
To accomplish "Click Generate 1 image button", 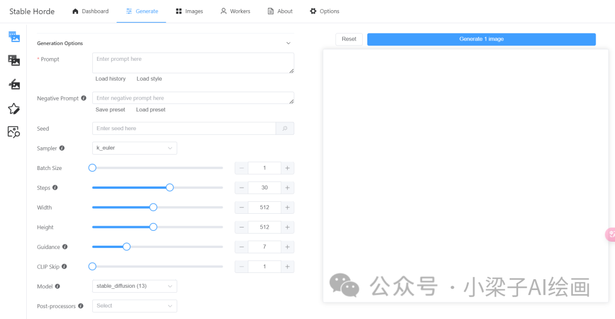I will (481, 39).
